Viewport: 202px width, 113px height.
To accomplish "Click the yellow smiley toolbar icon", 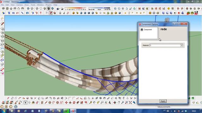I will (169, 8).
